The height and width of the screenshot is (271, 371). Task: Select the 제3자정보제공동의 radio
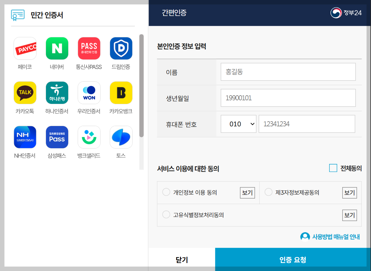(x=268, y=192)
